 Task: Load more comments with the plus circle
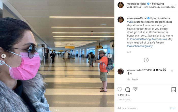click(x=146, y=60)
